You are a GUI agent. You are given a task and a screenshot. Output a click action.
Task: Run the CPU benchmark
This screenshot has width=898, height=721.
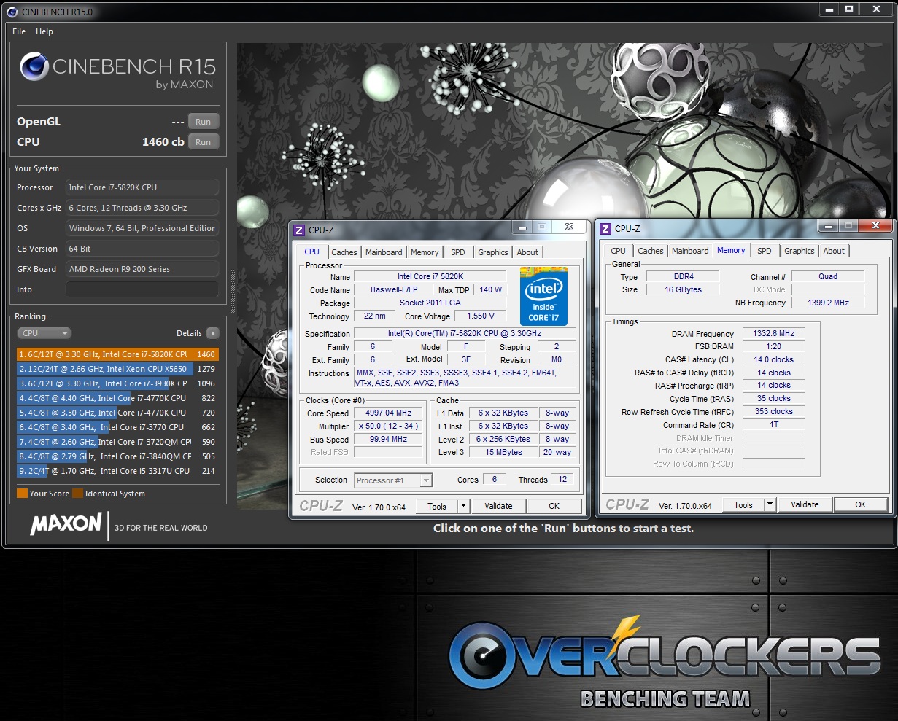point(203,142)
